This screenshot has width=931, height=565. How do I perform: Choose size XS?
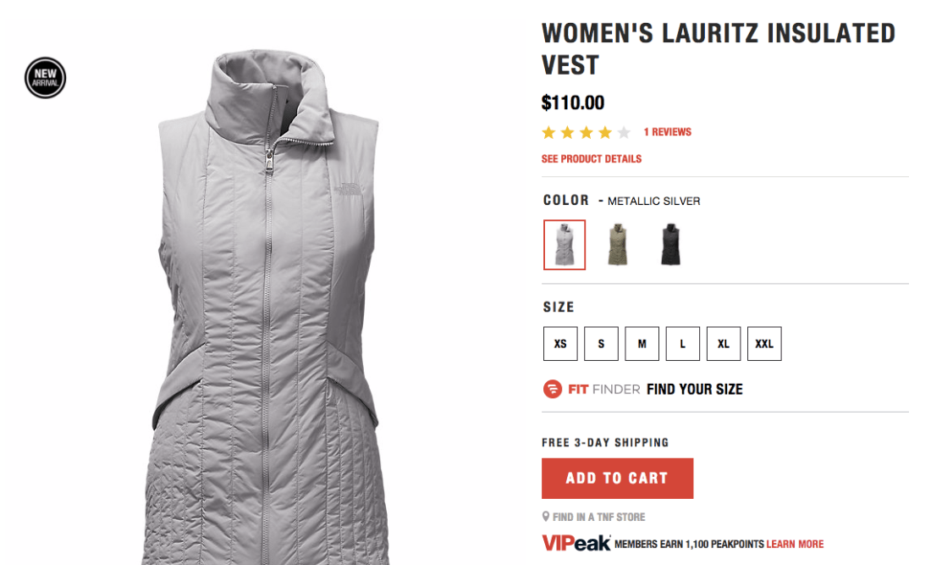560,343
